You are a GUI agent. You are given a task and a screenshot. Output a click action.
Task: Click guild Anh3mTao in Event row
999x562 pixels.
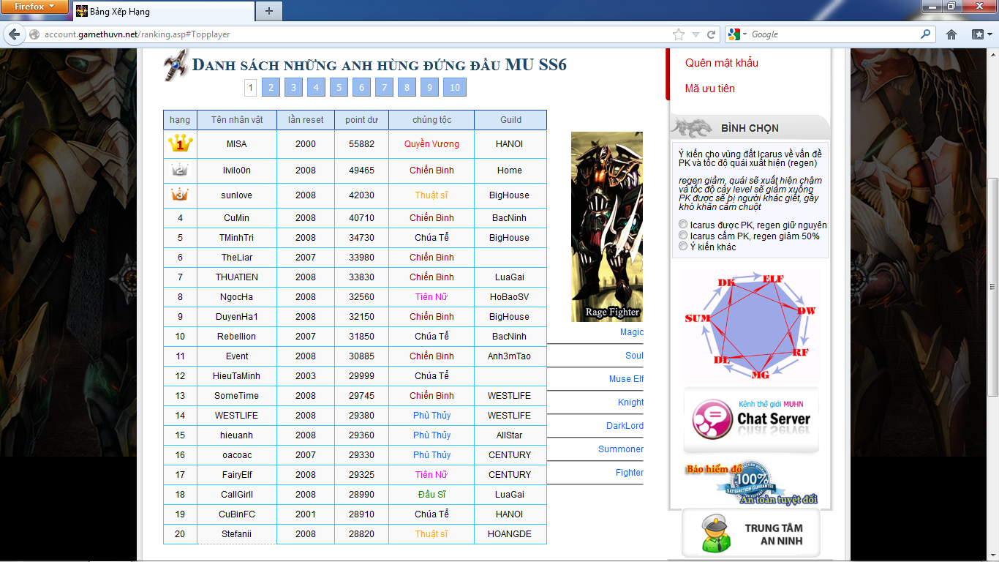510,356
